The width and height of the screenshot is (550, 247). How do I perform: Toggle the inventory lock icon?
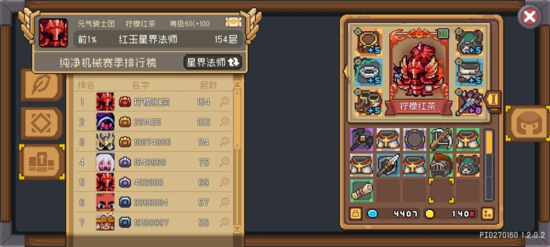355,213
